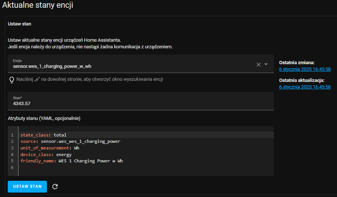Click the friendly_name line in editor
Screen dimensions: 337x197
(146, 161)
